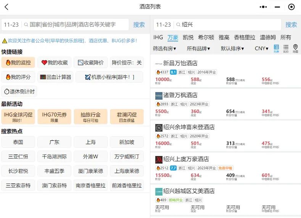Open IHG70元券 promotion
Screen dimensions: 301x218
click(55, 116)
